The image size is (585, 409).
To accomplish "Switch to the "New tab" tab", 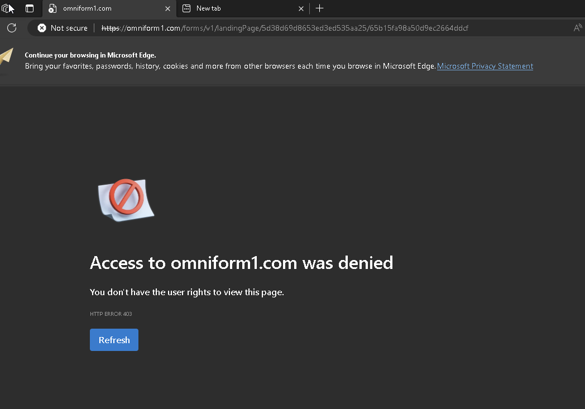I will point(234,8).
